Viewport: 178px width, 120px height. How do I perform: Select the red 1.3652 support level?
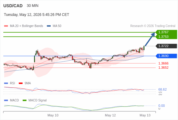tap(163, 67)
